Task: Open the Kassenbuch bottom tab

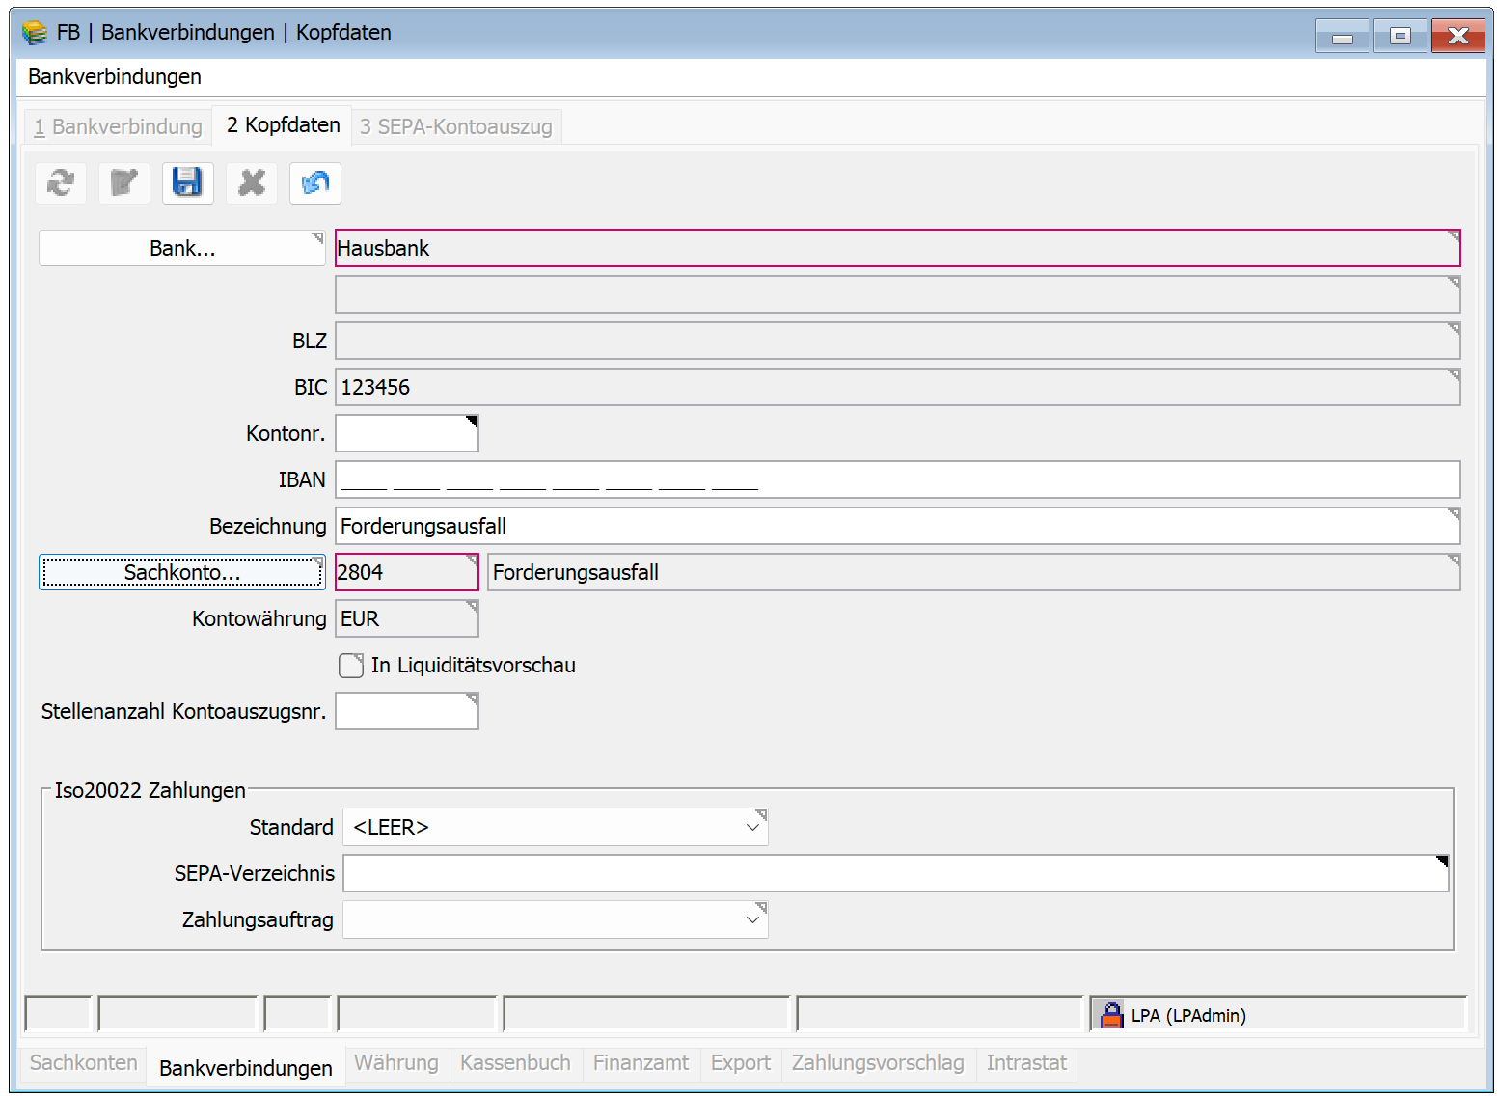Action: (x=515, y=1063)
